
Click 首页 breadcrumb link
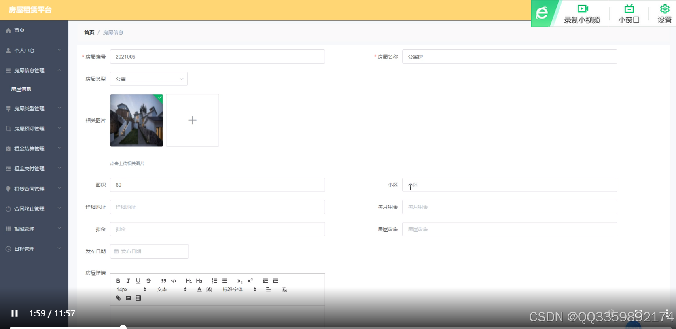click(x=89, y=32)
